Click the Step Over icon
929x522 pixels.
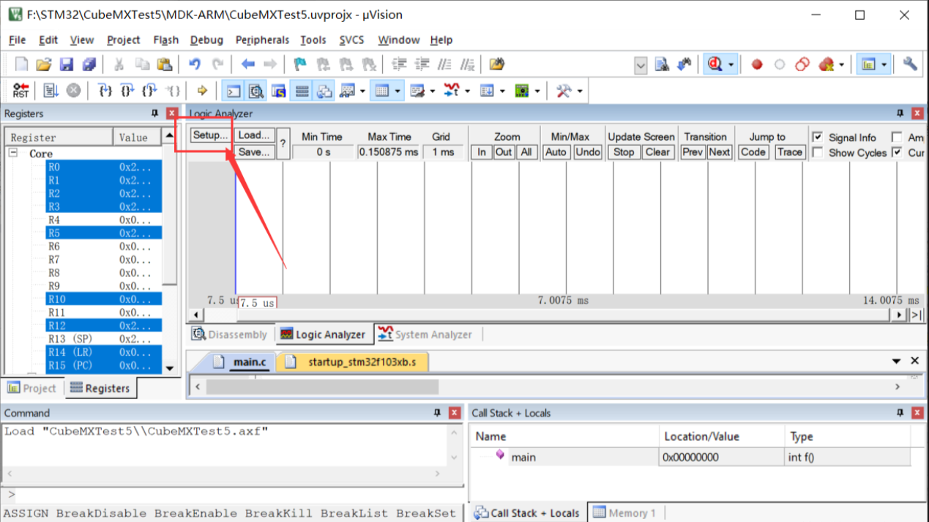click(x=127, y=91)
